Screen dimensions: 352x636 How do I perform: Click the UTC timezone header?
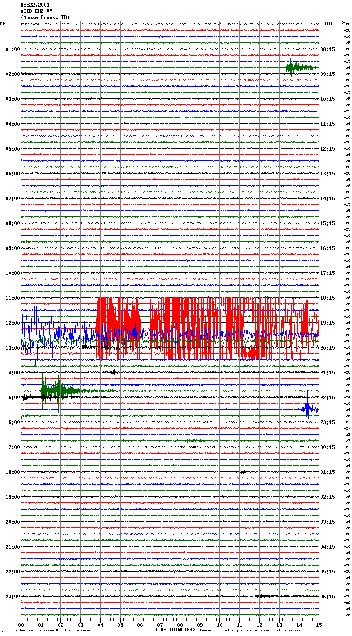[x=329, y=24]
